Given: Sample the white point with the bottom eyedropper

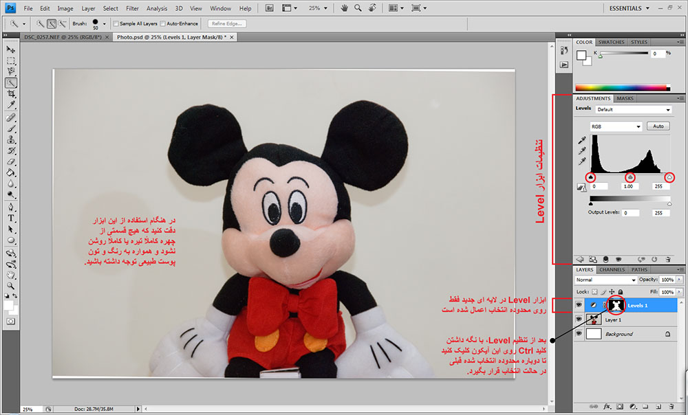Looking at the screenshot, I should [582, 161].
